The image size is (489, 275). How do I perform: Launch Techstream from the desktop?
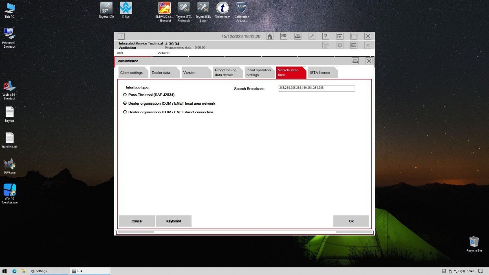(222, 9)
